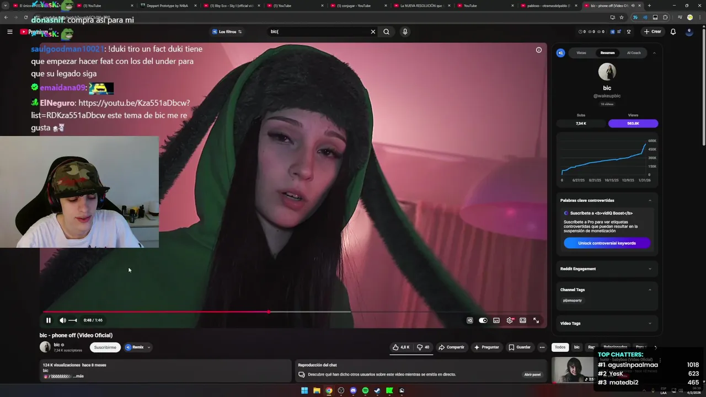This screenshot has width=706, height=397.
Task: Open the video info card icon
Action: (539, 50)
